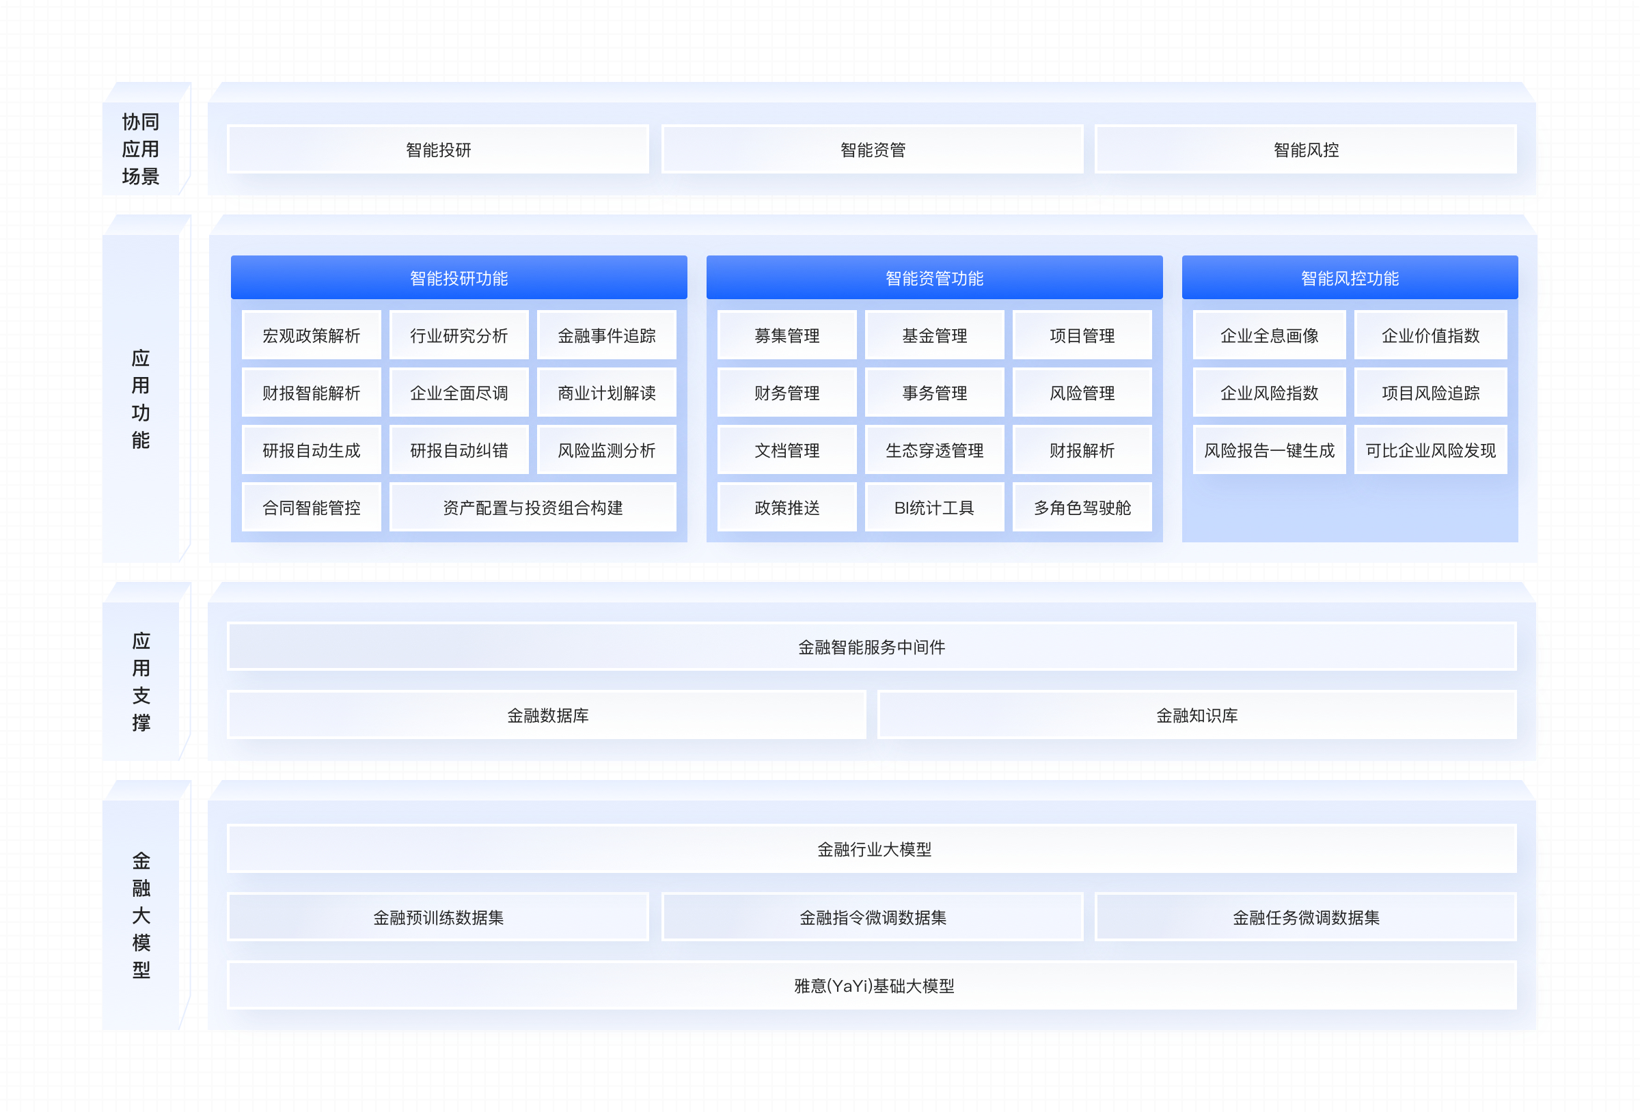The image size is (1640, 1112).
Task: Open the 研报自动纠错 tile
Action: click(459, 450)
